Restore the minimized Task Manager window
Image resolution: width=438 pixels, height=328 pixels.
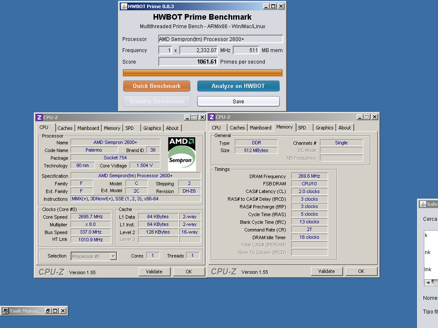pyautogui.click(x=48, y=311)
